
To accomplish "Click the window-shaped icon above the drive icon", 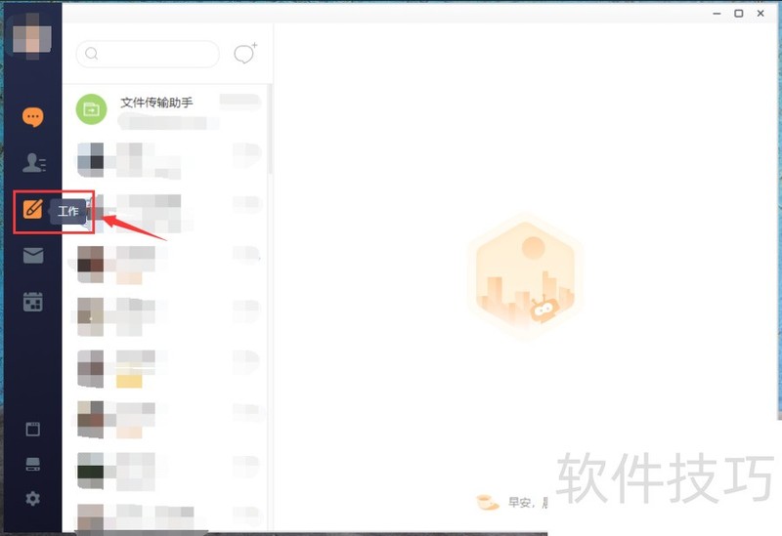I will point(33,429).
